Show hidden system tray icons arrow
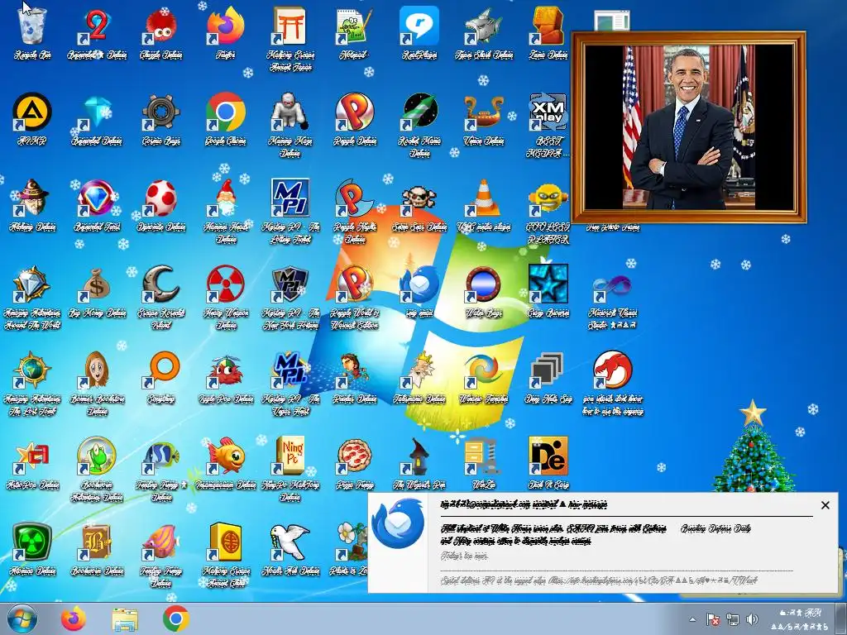Image resolution: width=847 pixels, height=635 pixels. coord(692,619)
